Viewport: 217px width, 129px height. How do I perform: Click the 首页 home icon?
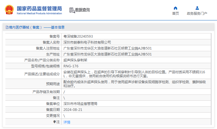[175, 8]
